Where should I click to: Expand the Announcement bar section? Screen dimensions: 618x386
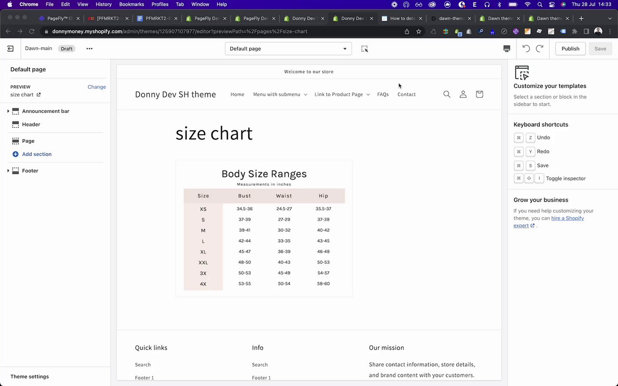8,111
